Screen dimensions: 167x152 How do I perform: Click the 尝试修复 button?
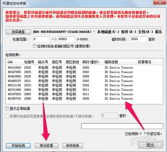(46, 146)
